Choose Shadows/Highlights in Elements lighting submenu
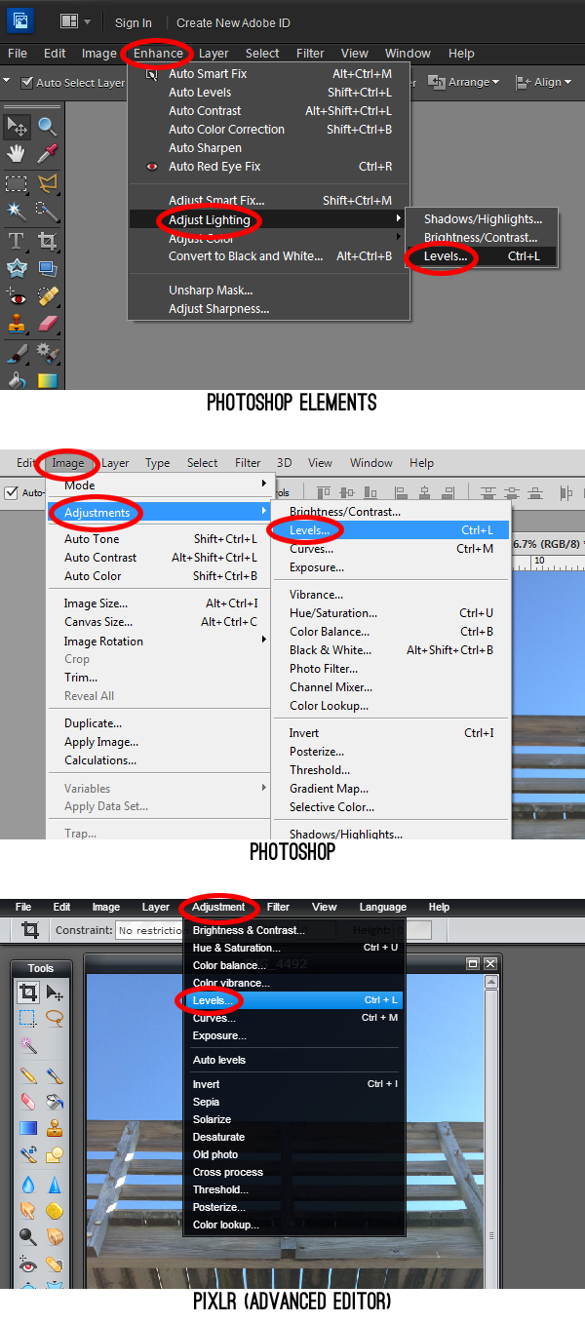The height and width of the screenshot is (1323, 585). coord(482,219)
